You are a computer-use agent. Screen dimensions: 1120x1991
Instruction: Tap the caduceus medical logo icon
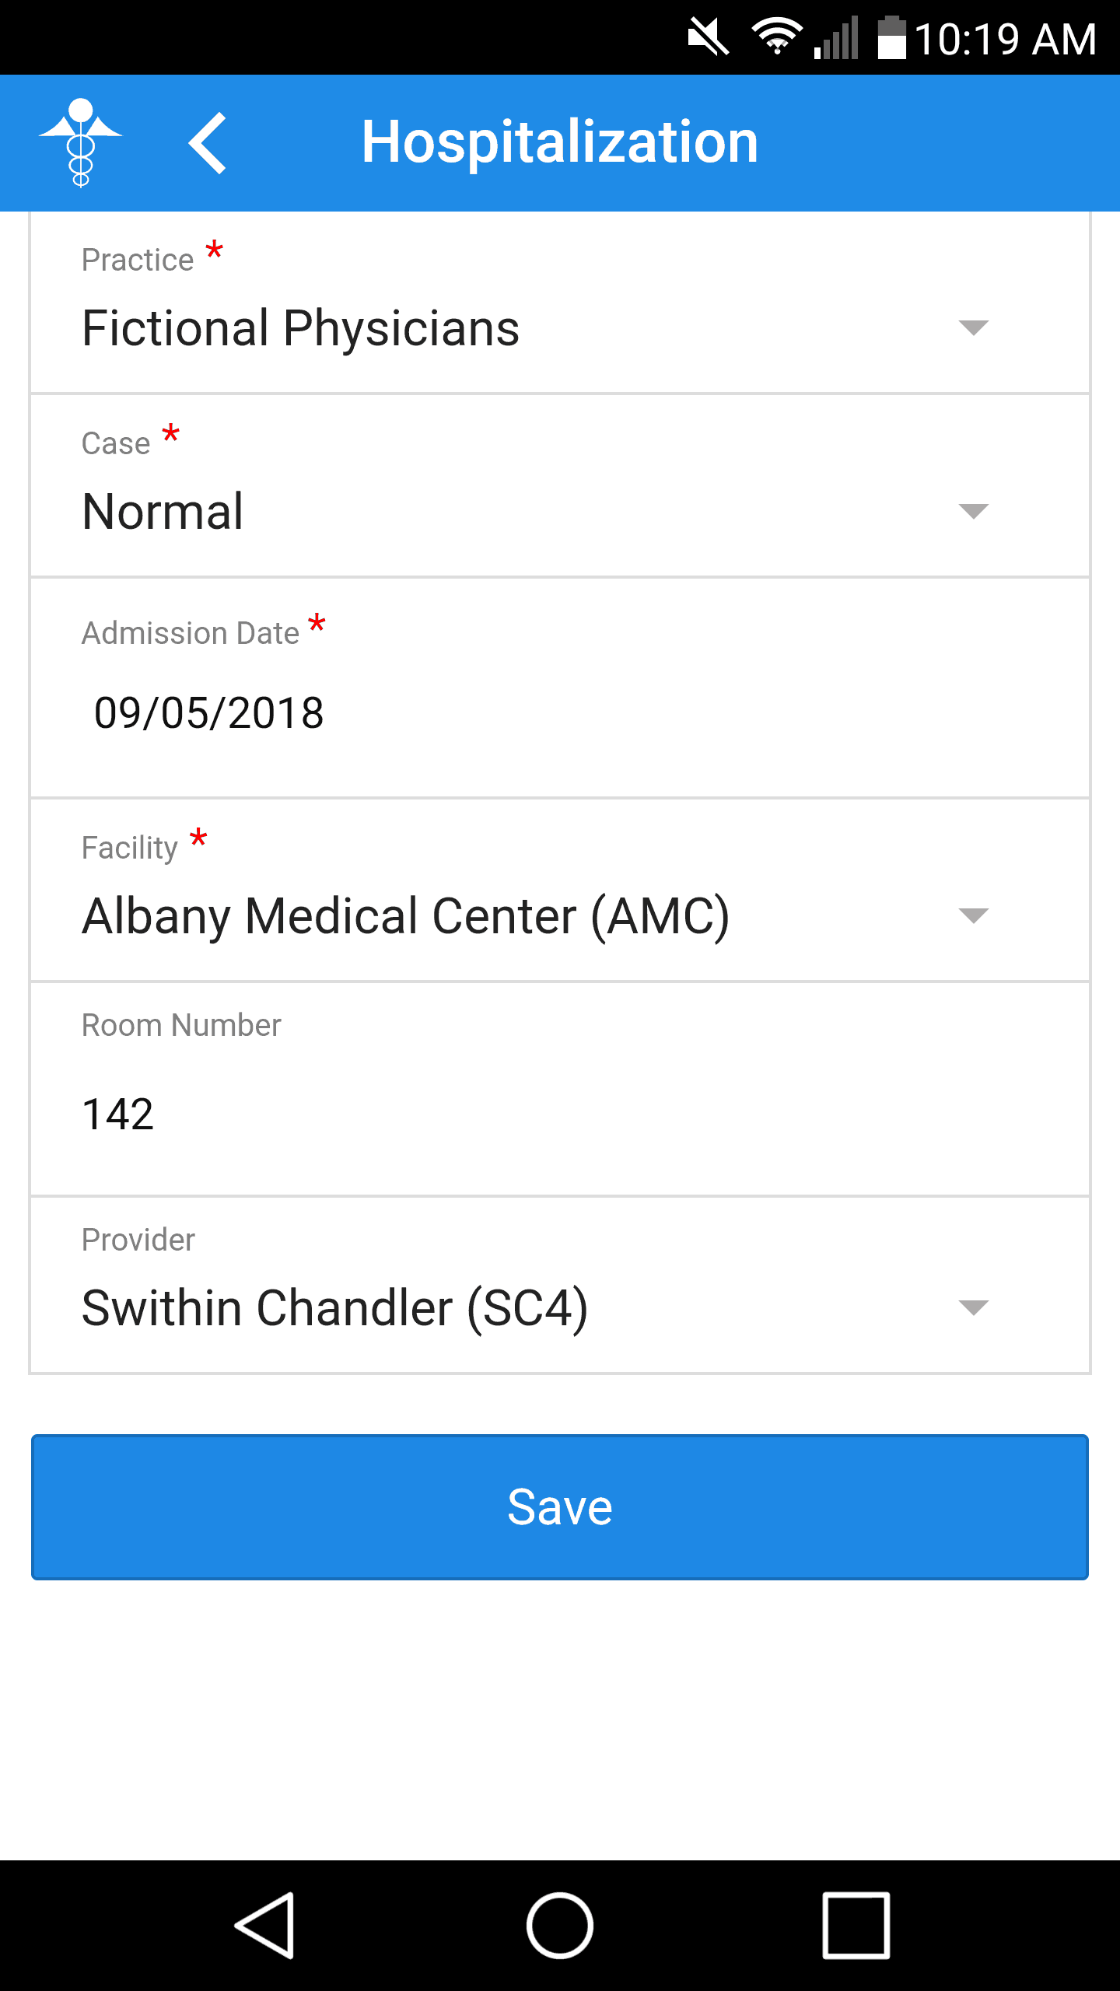point(81,143)
